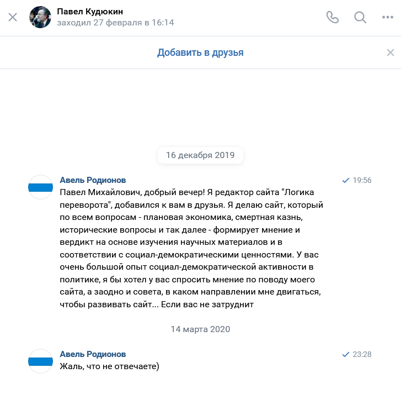Click Авель Родионов name above first message
401x394 pixels.
[x=93, y=180]
